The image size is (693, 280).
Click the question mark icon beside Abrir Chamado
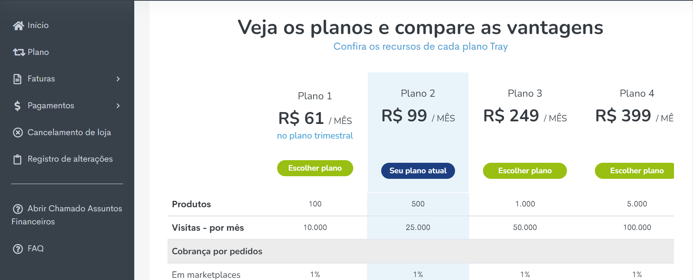tap(18, 209)
